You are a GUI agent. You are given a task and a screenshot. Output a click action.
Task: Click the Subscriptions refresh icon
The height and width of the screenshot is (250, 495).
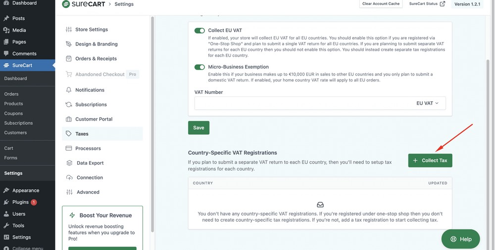[69, 105]
